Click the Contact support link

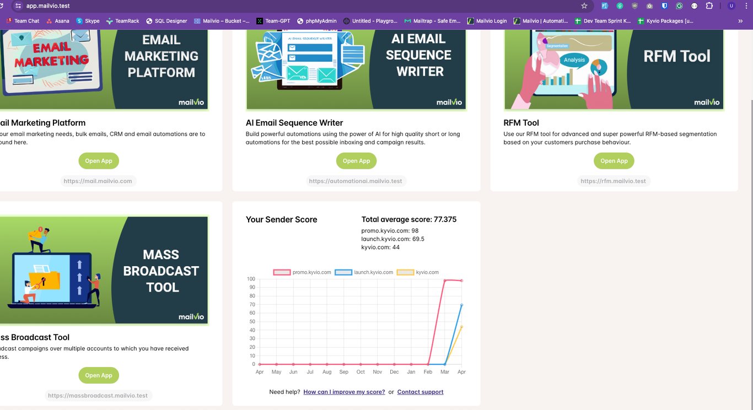click(420, 392)
